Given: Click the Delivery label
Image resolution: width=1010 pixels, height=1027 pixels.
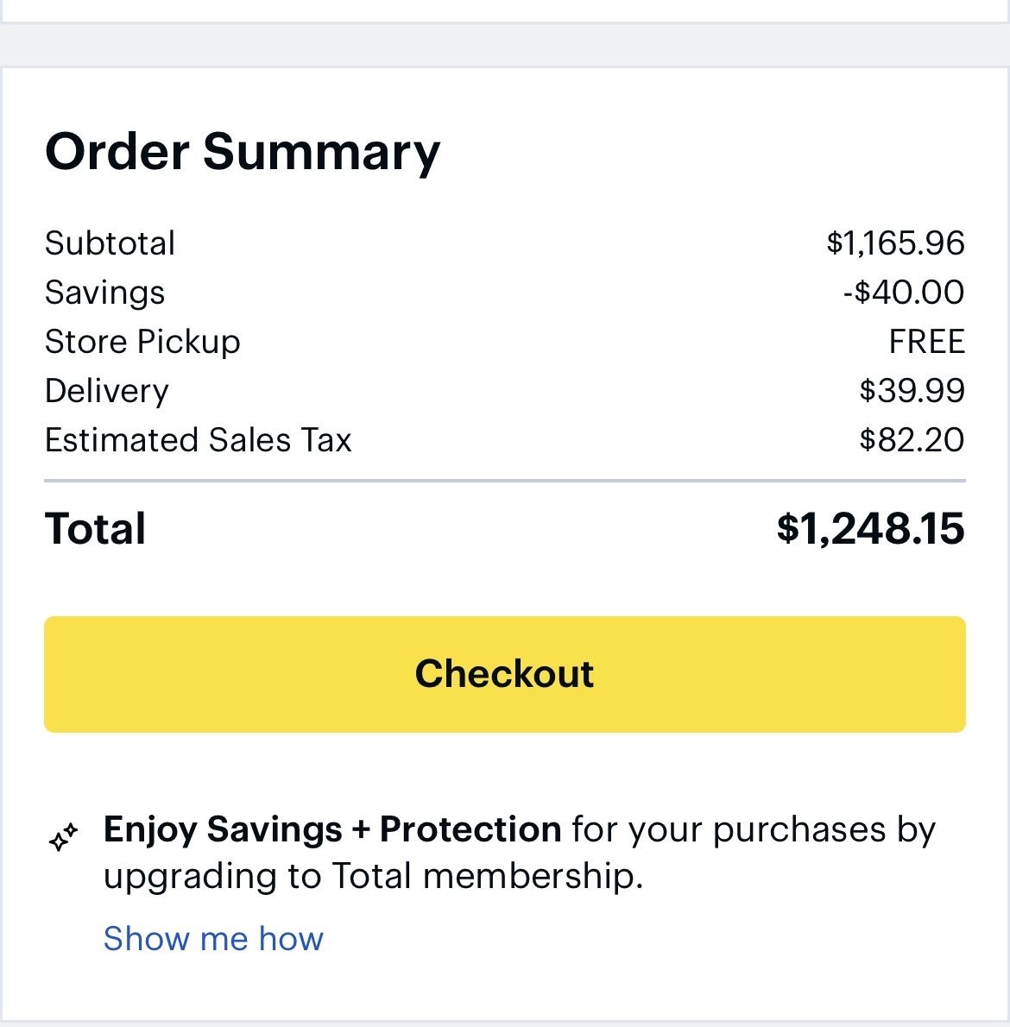Looking at the screenshot, I should click(x=107, y=391).
